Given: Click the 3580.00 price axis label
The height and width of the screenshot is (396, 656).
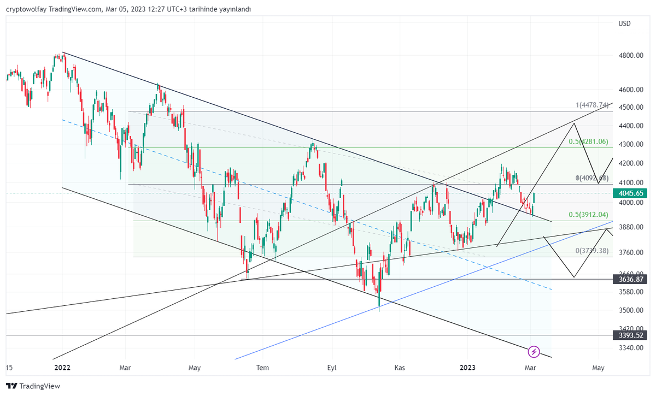Looking at the screenshot, I should (x=630, y=292).
